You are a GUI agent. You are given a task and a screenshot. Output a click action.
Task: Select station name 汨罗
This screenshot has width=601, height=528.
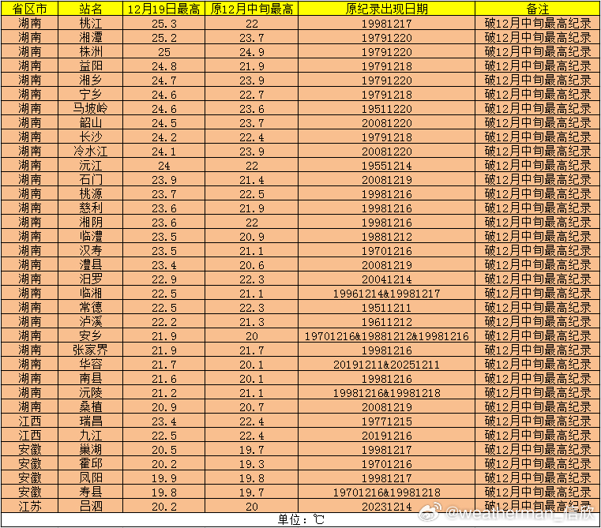click(91, 279)
